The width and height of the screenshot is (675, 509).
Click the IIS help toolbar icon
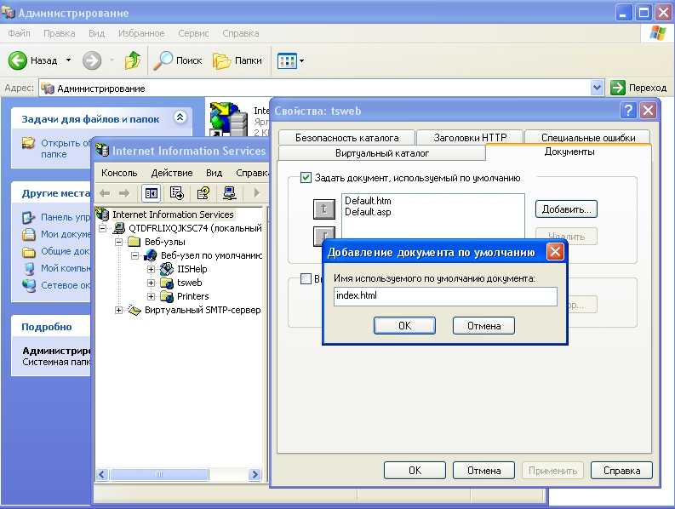tap(203, 193)
